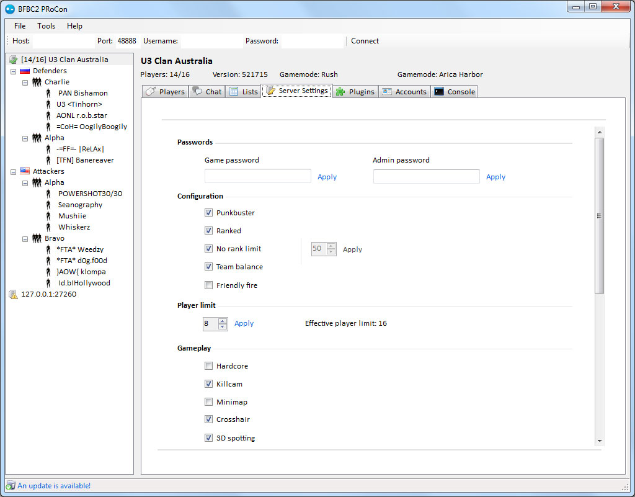Screen dimensions: 635x497
Task: Click the Bravo squad icon
Action: pyautogui.click(x=37, y=238)
